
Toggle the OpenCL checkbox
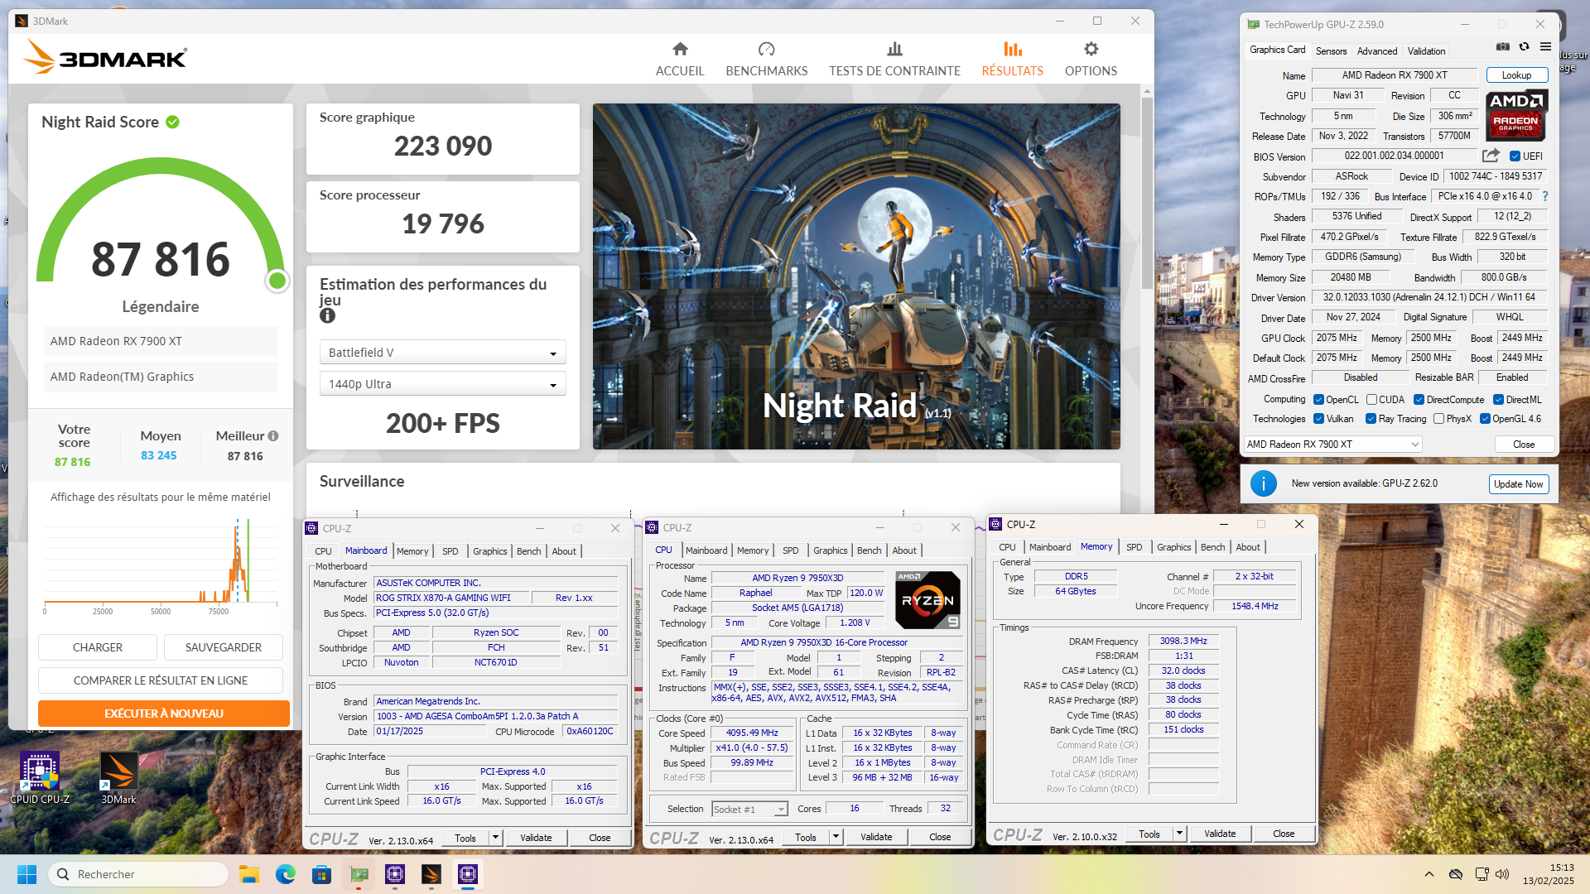pyautogui.click(x=1318, y=400)
